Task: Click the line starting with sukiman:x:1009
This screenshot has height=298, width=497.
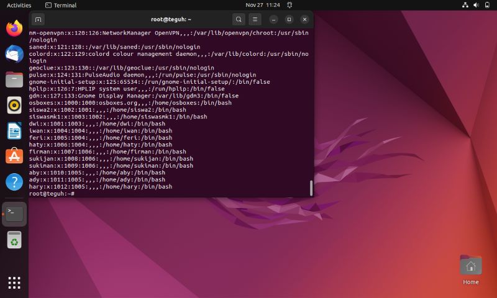Action: tap(111, 165)
